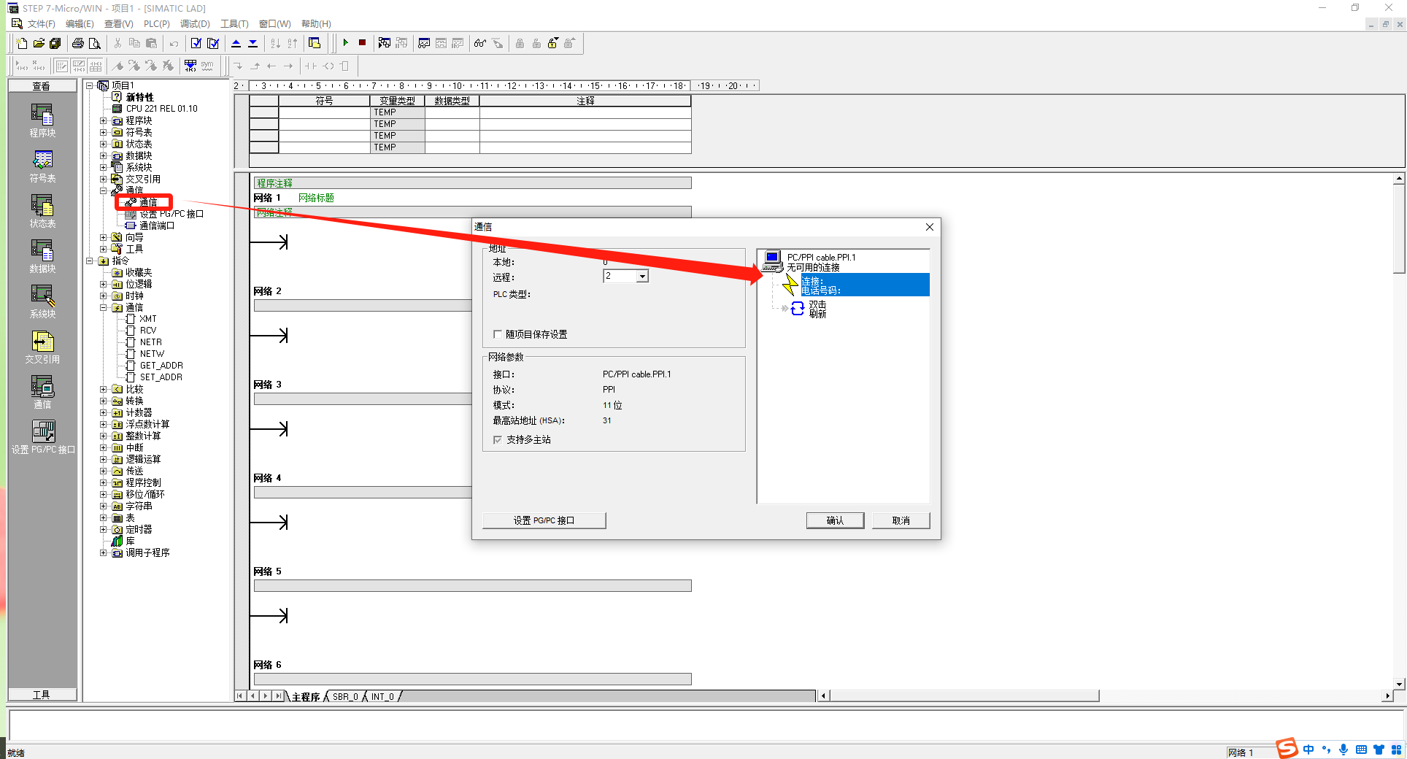This screenshot has height=759, width=1407.
Task: Expand the 数据块 tree node
Action: coord(104,155)
